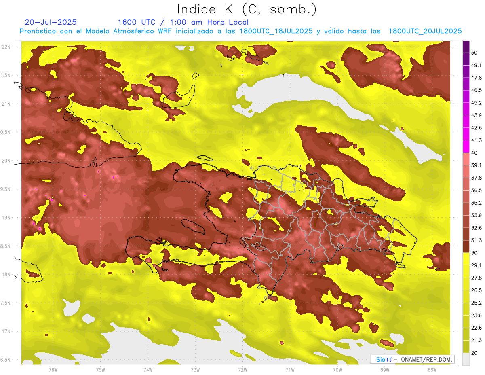Click the legend value 27.8

[476, 278]
